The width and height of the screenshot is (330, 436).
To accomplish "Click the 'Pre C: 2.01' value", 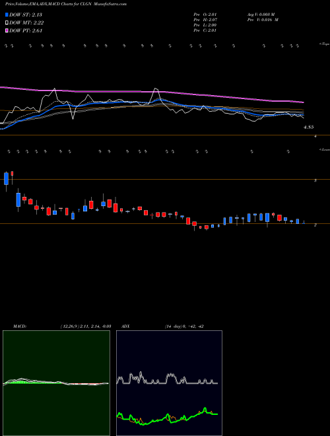I will (x=205, y=30).
